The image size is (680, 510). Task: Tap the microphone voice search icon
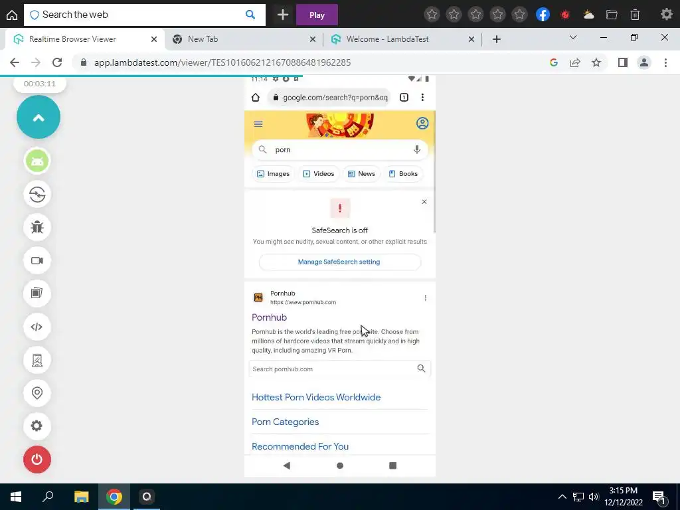[417, 149]
